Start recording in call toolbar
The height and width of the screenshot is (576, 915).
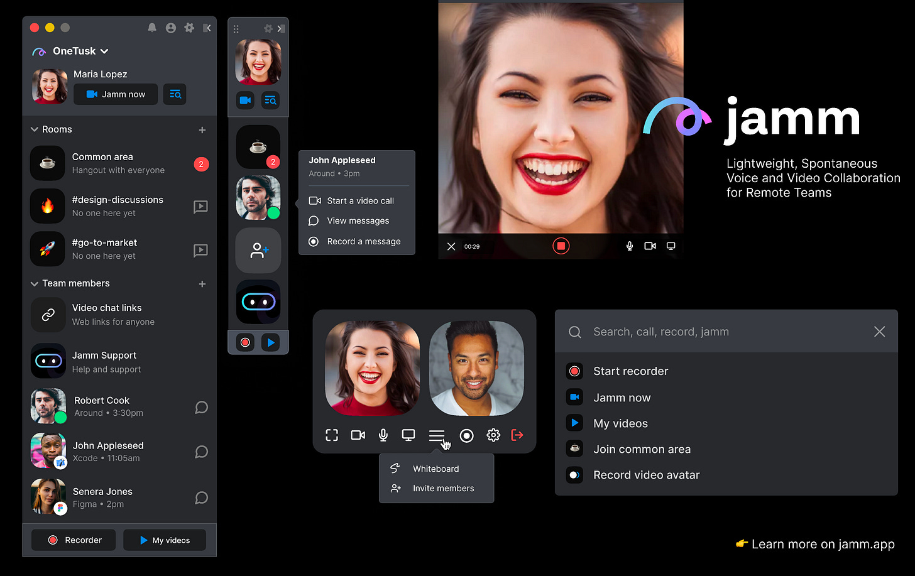coord(466,436)
